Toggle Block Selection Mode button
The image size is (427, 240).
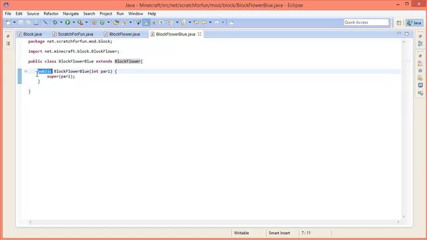pyautogui.click(x=154, y=23)
